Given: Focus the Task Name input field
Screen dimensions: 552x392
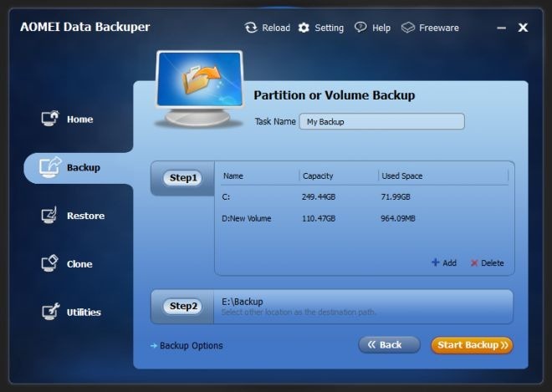Looking at the screenshot, I should click(382, 121).
